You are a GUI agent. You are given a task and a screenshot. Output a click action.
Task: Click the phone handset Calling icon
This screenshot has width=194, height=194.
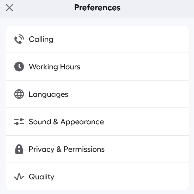[x=19, y=39]
